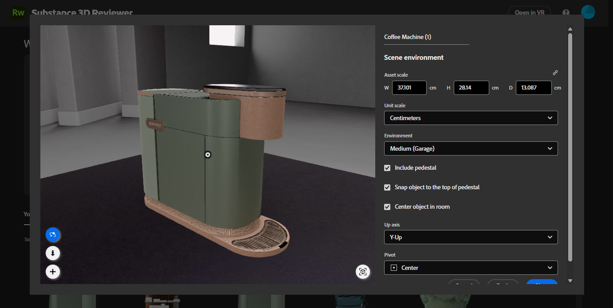Open the user profile avatar
The width and height of the screenshot is (613, 308).
pos(588,12)
